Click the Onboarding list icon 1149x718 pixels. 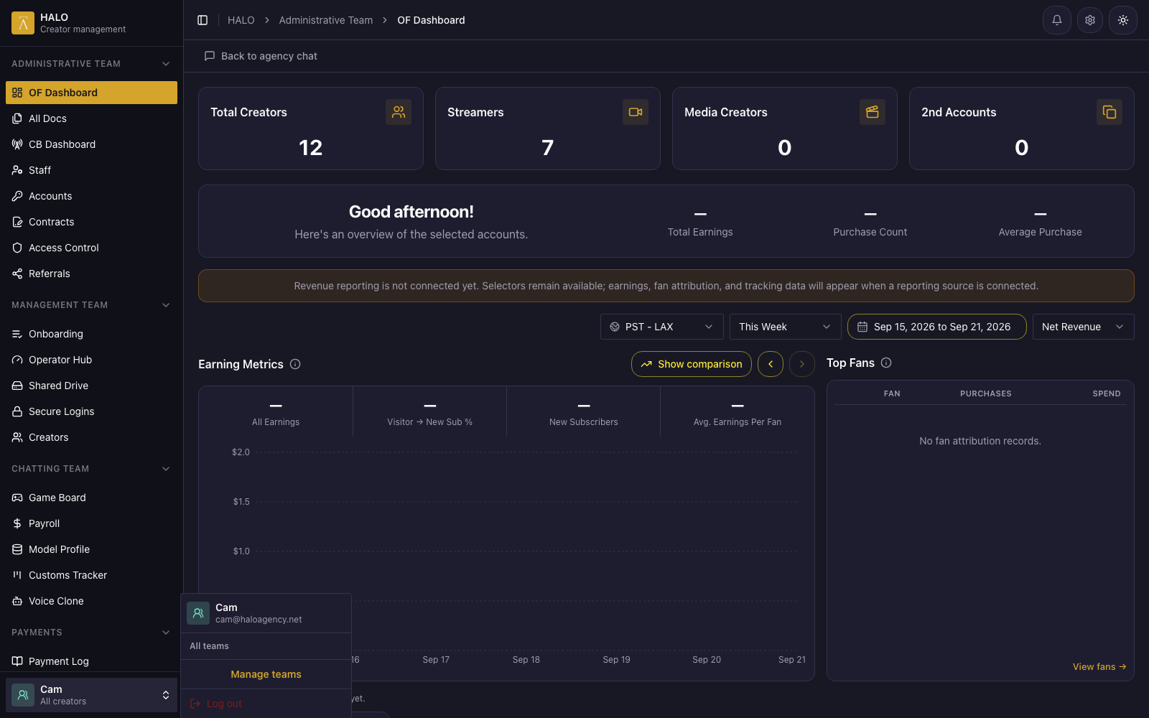[x=17, y=334]
